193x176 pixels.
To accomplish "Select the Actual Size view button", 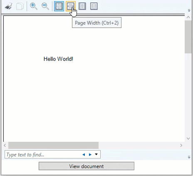I will [x=59, y=6].
